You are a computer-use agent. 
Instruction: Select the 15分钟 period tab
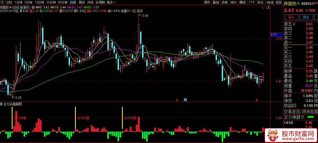pos(39,2)
